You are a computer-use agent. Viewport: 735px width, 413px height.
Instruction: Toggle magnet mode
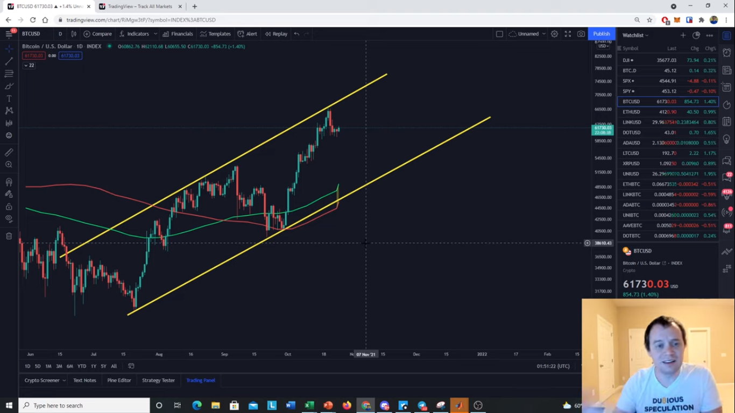coord(9,182)
